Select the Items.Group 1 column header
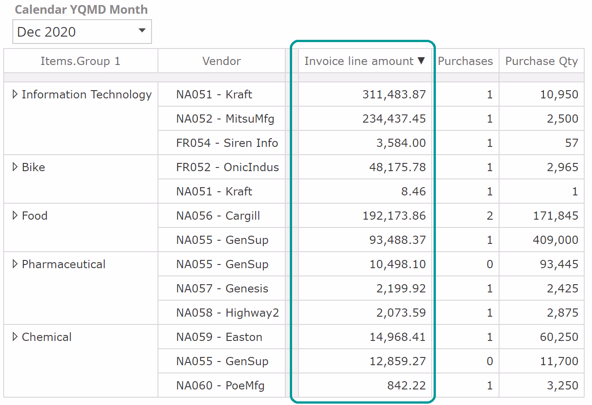The image size is (592, 405). click(81, 61)
